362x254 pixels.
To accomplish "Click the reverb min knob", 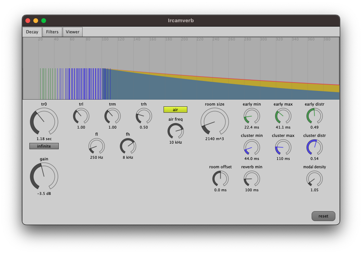I will tap(252, 179).
